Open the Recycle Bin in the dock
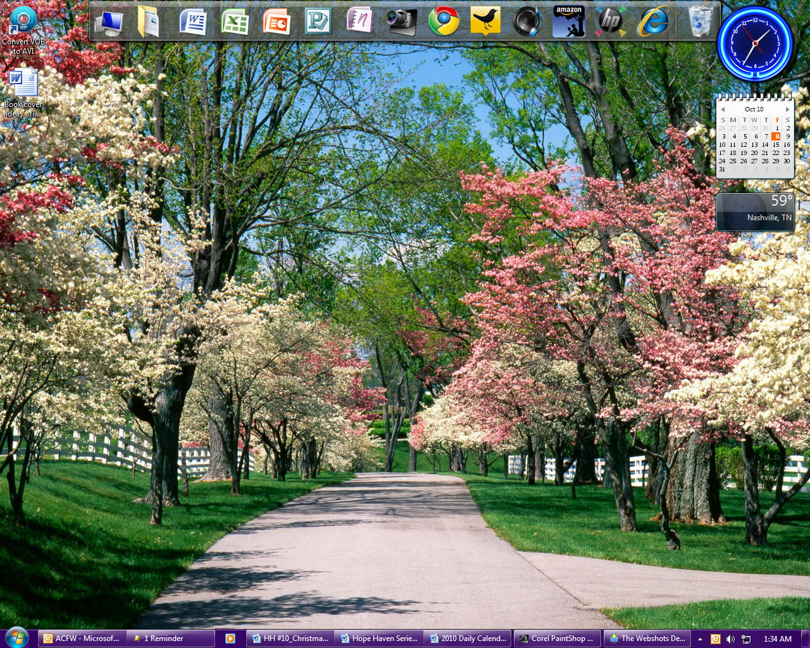Image resolution: width=810 pixels, height=648 pixels. (700, 22)
